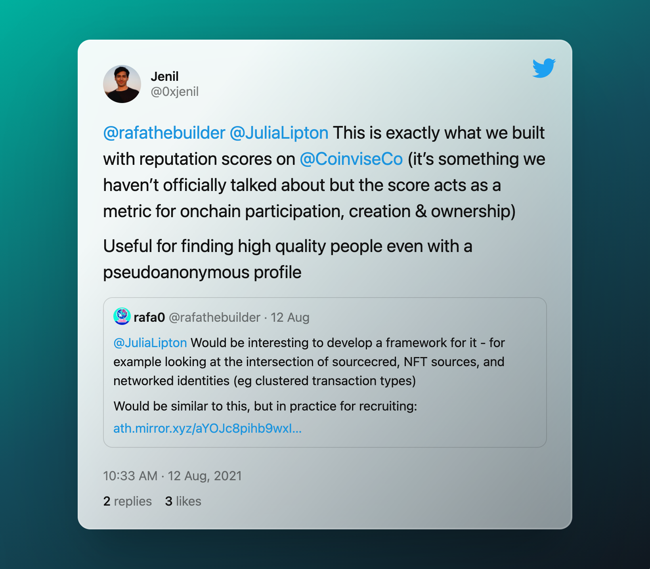Open @JuliaLipton mention inside quoted tweet
Viewport: 650px width, 569px height.
point(150,343)
